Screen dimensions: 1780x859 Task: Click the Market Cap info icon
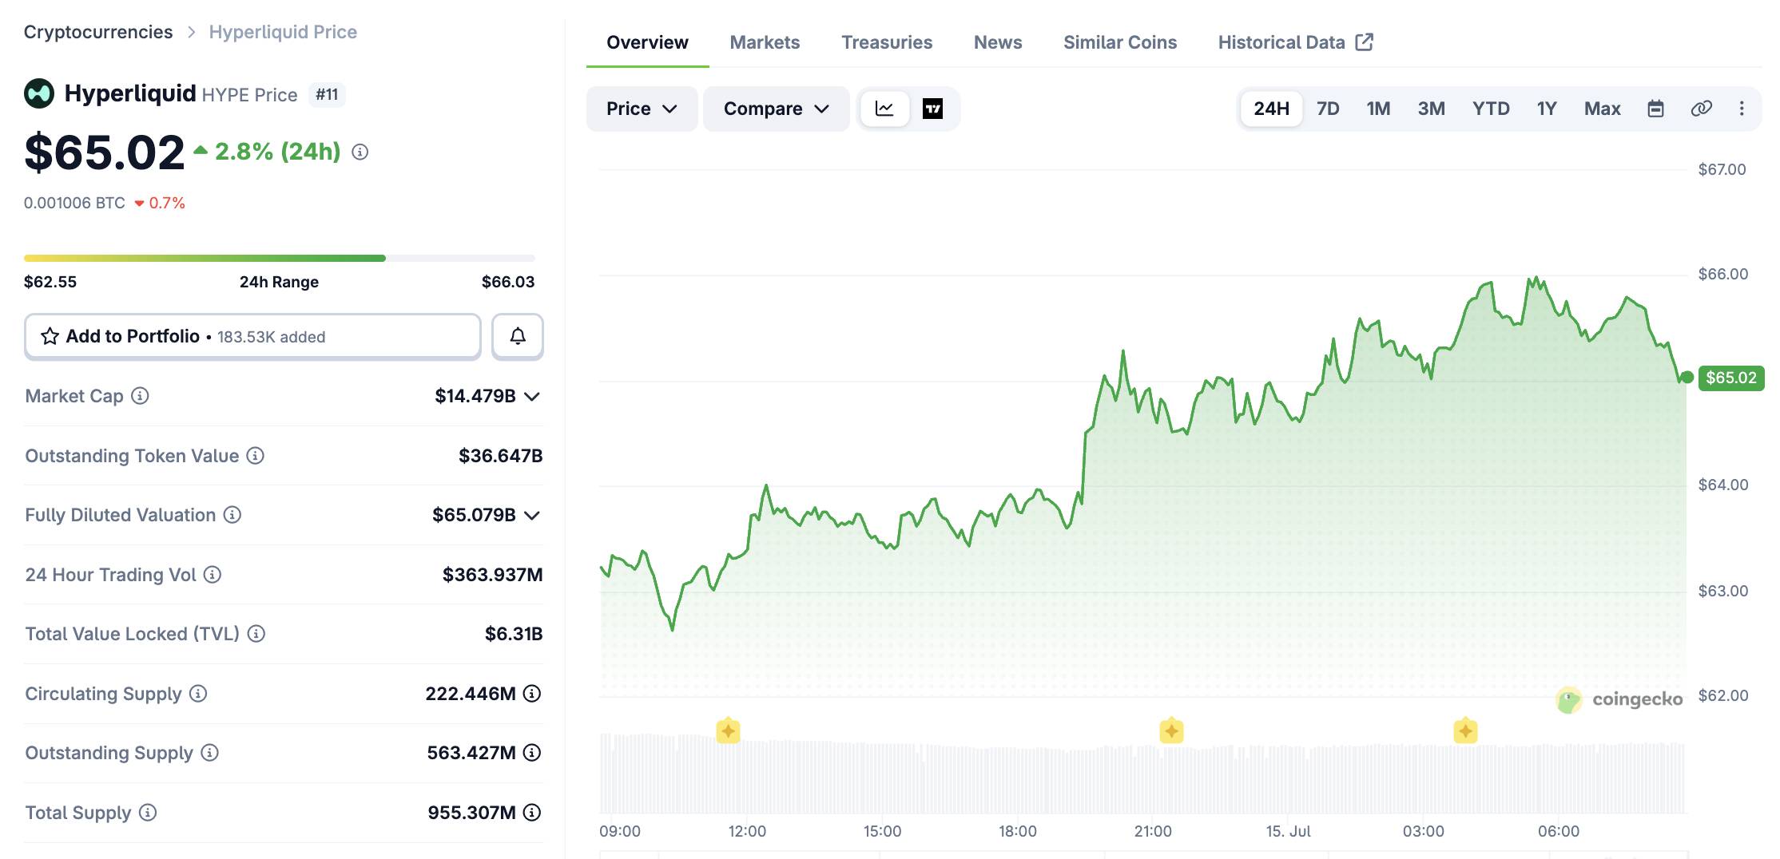[x=140, y=396]
